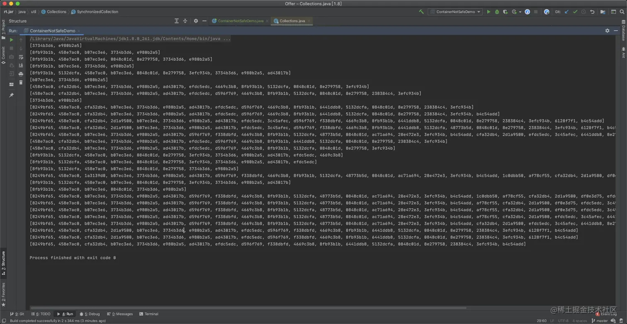The height and width of the screenshot is (324, 627).
Task: Click the master Git branch widget
Action: (x=600, y=321)
